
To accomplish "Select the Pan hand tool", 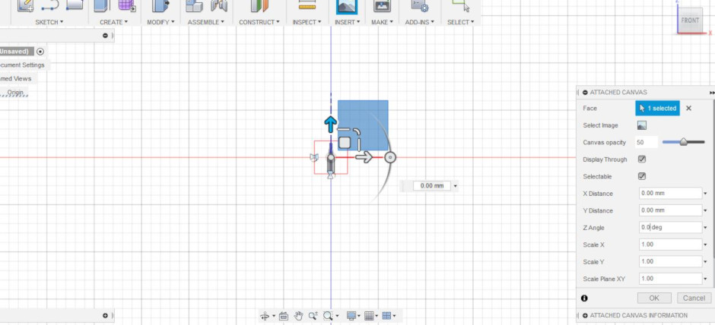I will 298,315.
